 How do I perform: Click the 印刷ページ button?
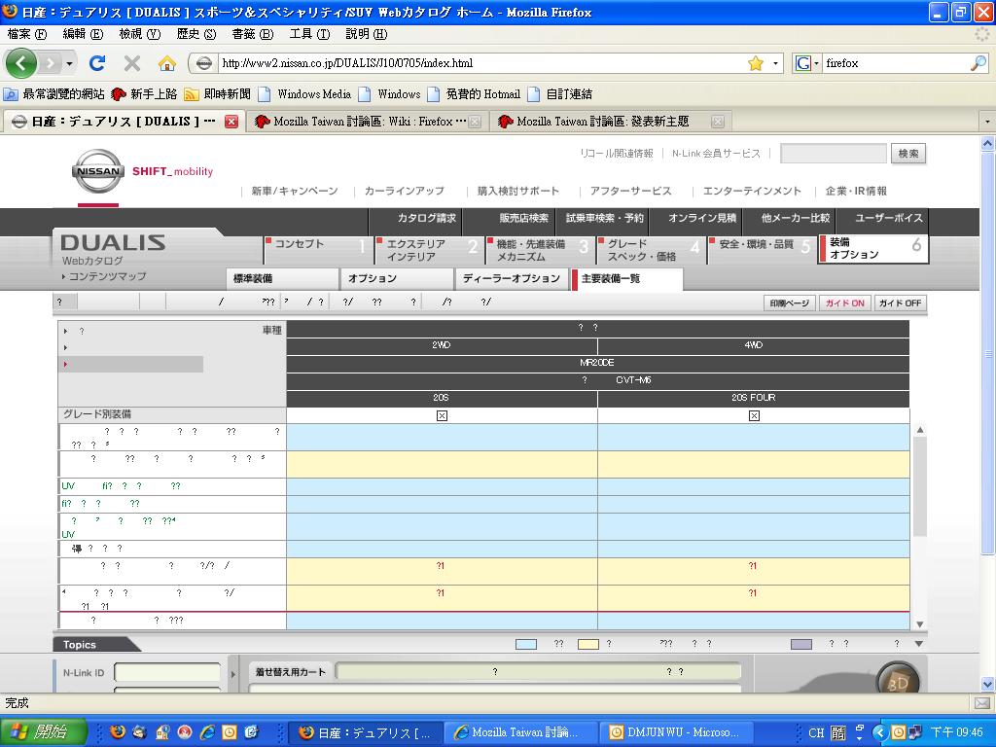pyautogui.click(x=789, y=303)
